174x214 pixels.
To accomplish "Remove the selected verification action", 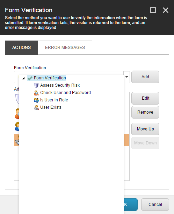I will click(145, 112).
